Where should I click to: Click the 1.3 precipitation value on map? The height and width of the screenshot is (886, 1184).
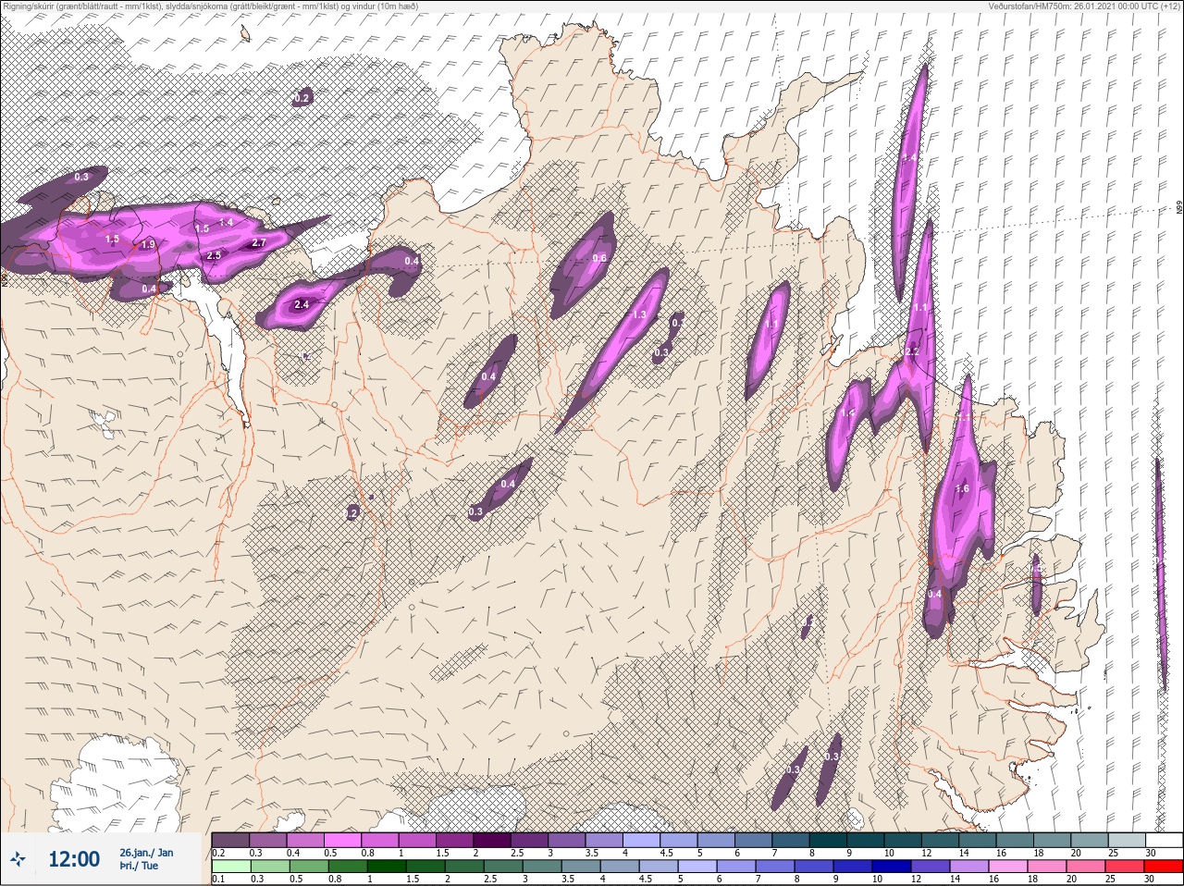pos(639,315)
